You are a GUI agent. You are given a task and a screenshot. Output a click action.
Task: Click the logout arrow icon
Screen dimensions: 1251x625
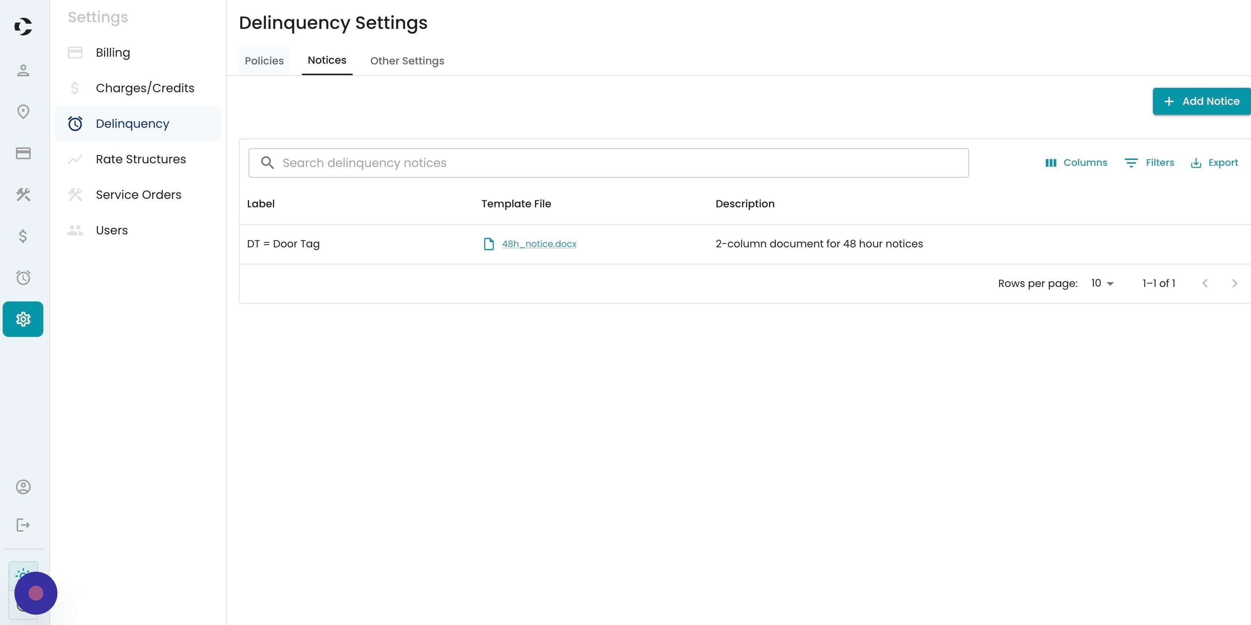[x=23, y=525]
